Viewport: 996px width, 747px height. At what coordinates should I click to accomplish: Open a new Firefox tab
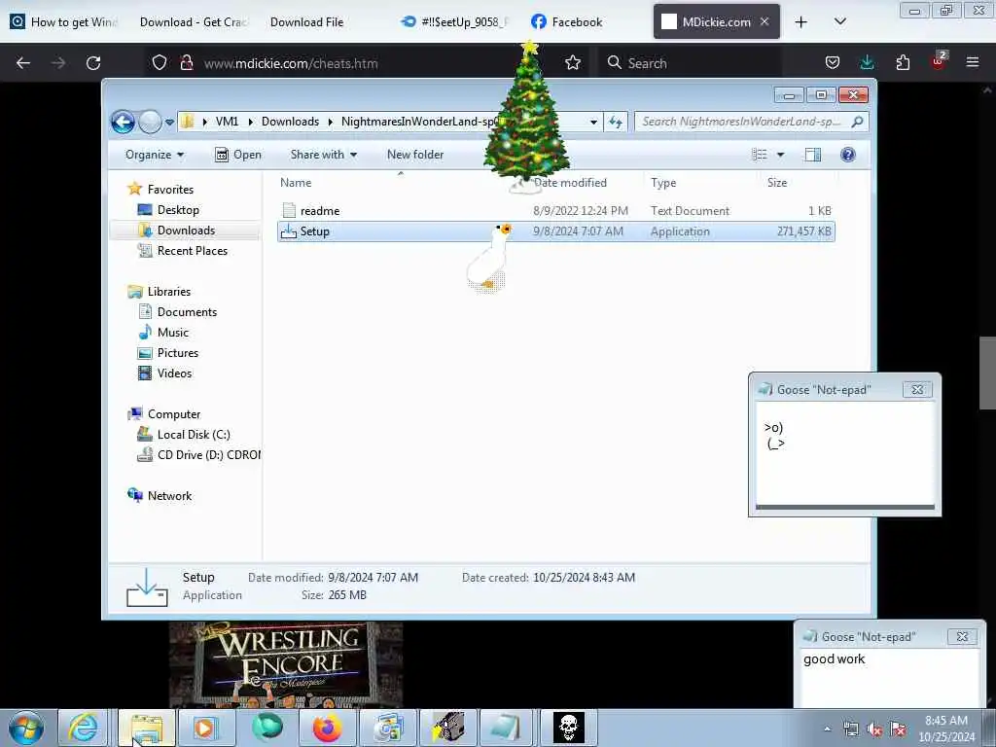[x=801, y=22]
